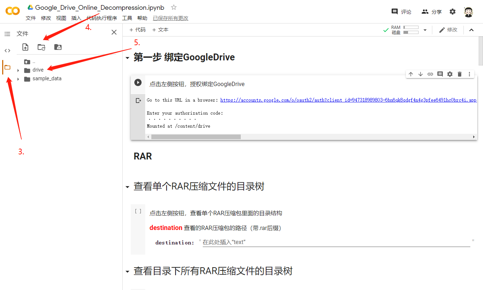The width and height of the screenshot is (483, 290).
Task: Open the 帮助 menu
Action: (x=142, y=18)
